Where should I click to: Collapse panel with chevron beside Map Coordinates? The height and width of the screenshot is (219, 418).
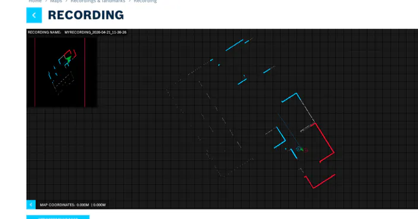[31, 204]
